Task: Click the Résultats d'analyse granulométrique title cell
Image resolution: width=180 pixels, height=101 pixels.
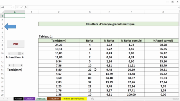Action: tap(109, 24)
